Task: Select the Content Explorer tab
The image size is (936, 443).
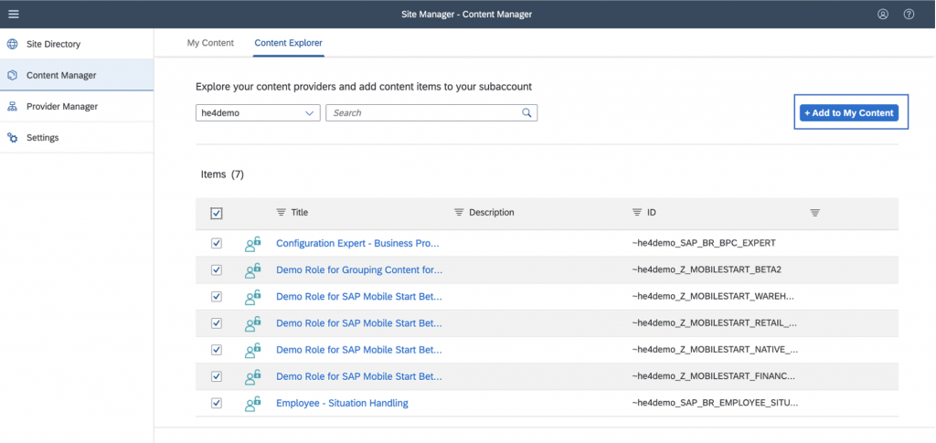Action: (288, 43)
